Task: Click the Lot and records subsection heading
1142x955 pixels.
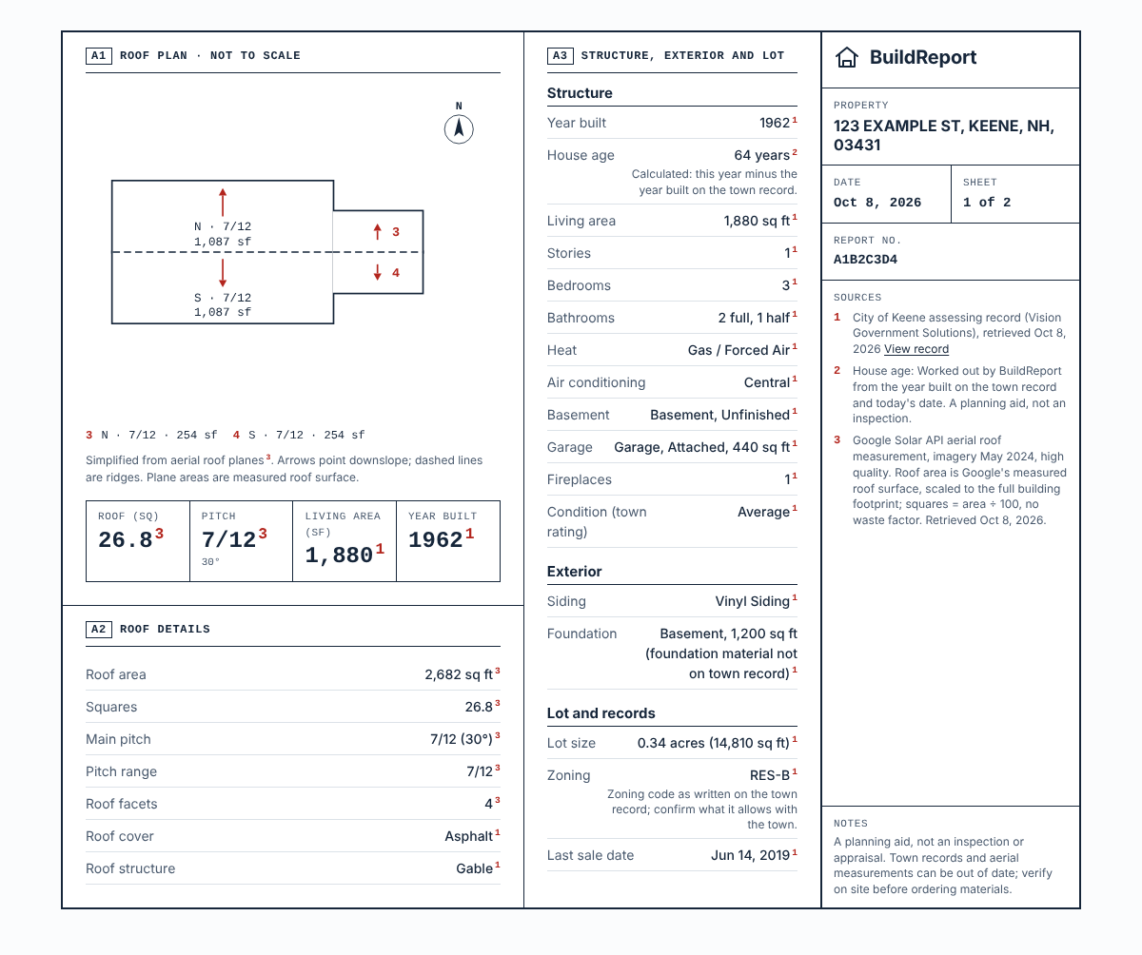Action: (x=601, y=713)
